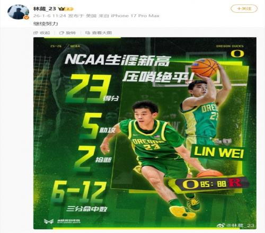Click the orange verified badge on avatar
Viewport: 265px width, 233px height.
26,17
